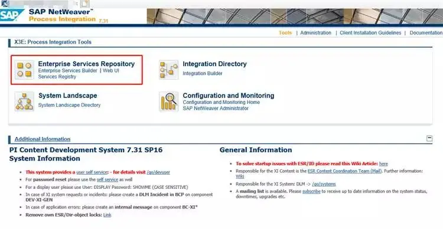The image size is (443, 229).
Task: Open the Wiki further information link
Action: [240, 176]
